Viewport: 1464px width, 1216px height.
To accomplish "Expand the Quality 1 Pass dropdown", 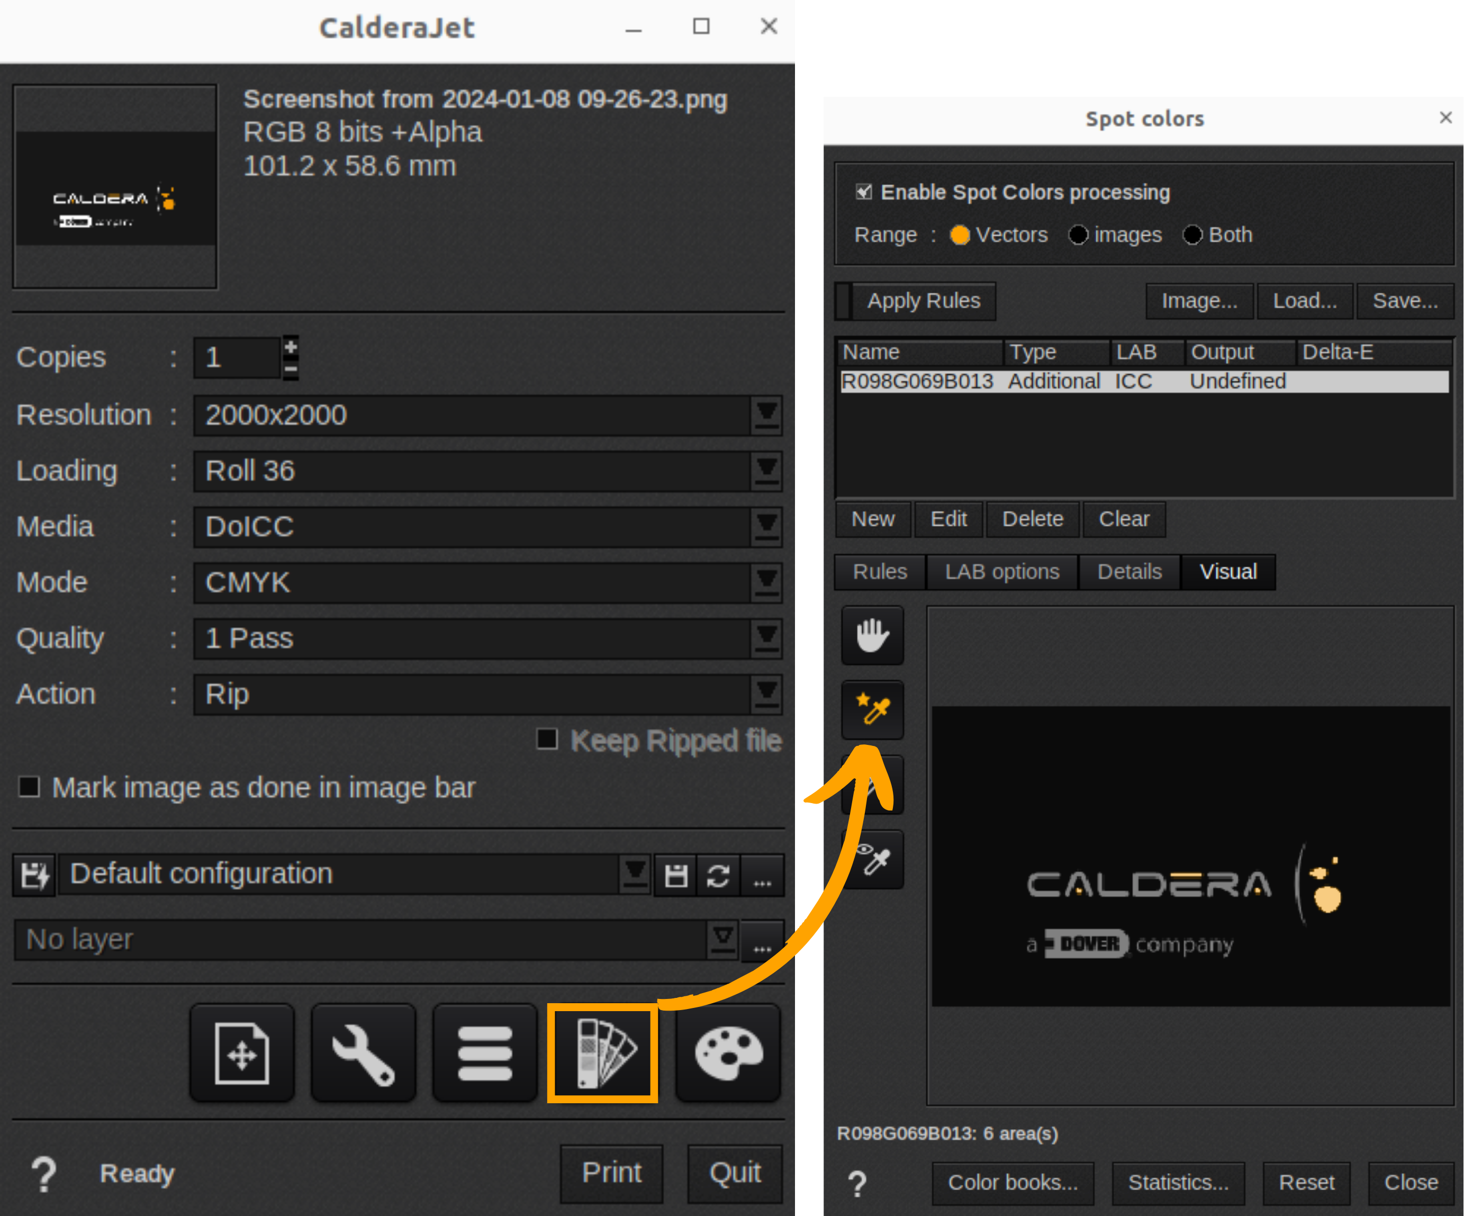I will 767,638.
